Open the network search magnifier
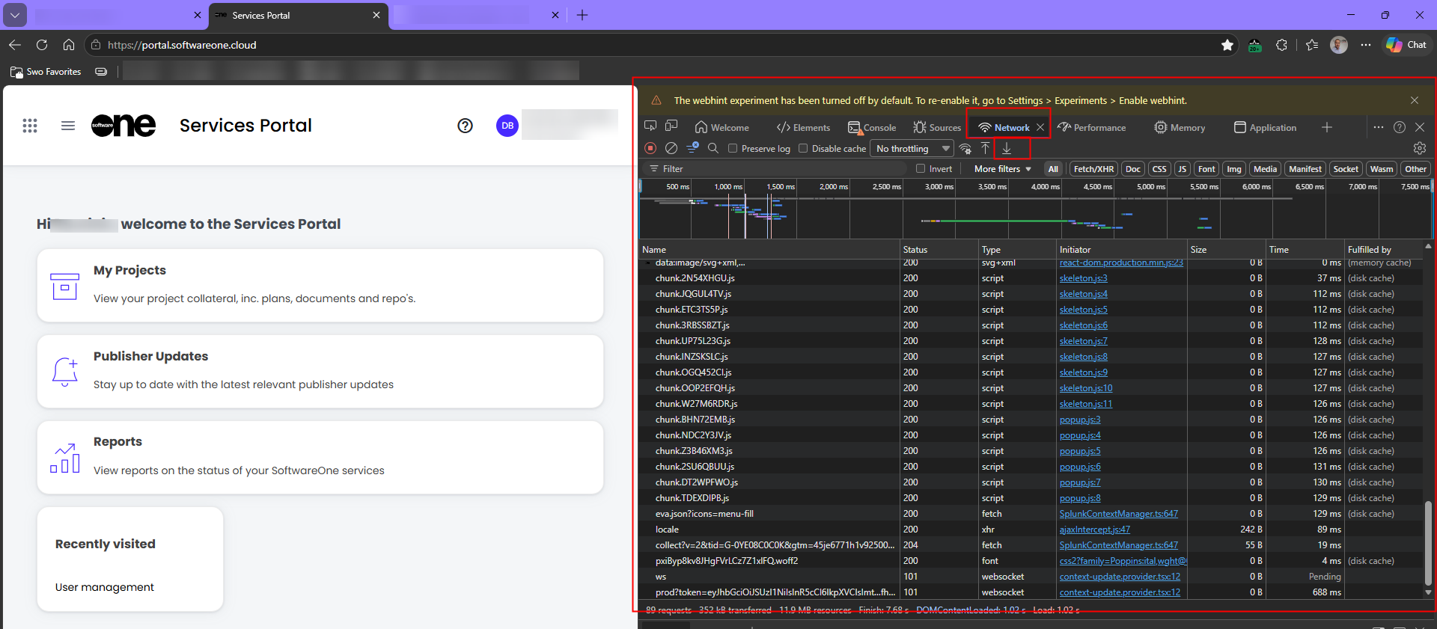1437x629 pixels. pyautogui.click(x=713, y=148)
